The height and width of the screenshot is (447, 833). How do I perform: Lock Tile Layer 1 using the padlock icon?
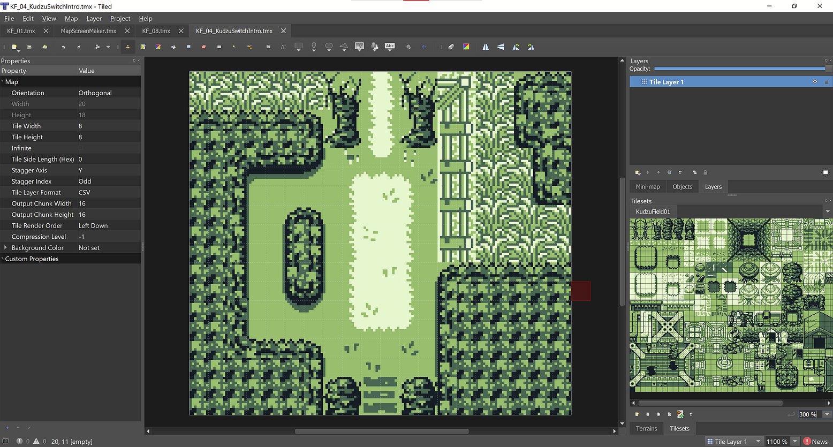point(827,81)
